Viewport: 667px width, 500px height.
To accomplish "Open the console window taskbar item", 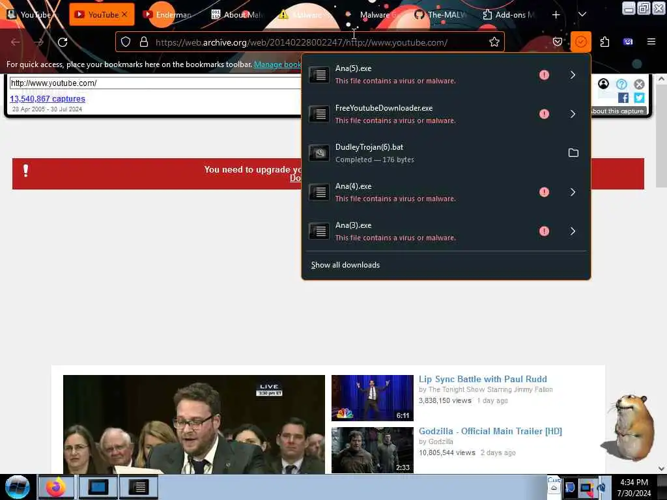I will tap(139, 487).
